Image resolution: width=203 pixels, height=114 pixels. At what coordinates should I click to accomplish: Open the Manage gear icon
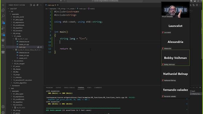pos(3,112)
